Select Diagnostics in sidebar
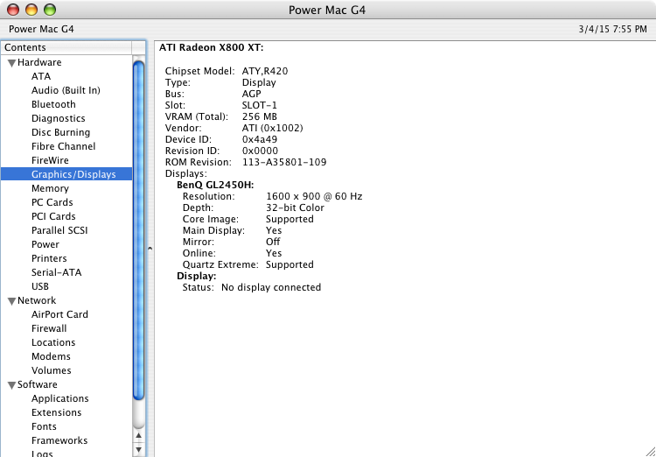This screenshot has height=457, width=656. [58, 118]
